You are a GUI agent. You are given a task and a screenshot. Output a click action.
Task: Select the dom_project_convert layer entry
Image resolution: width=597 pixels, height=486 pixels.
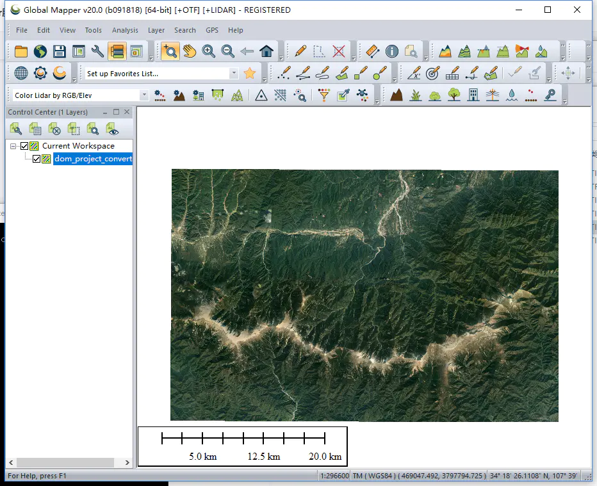(93, 159)
